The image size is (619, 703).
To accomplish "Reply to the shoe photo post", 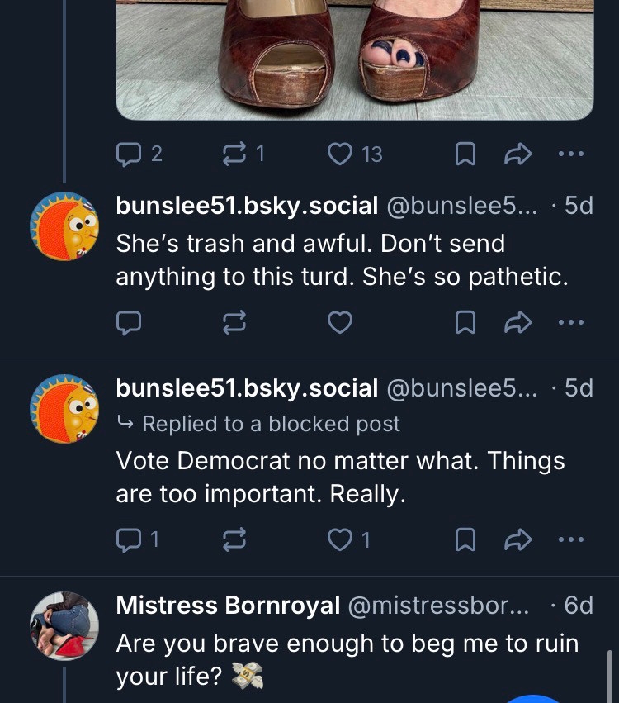I will 130,154.
